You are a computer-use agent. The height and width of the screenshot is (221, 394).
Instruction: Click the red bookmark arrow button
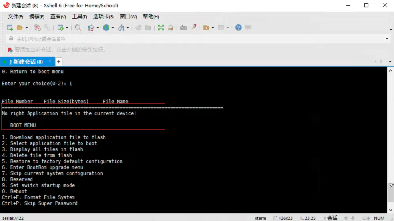coord(10,50)
